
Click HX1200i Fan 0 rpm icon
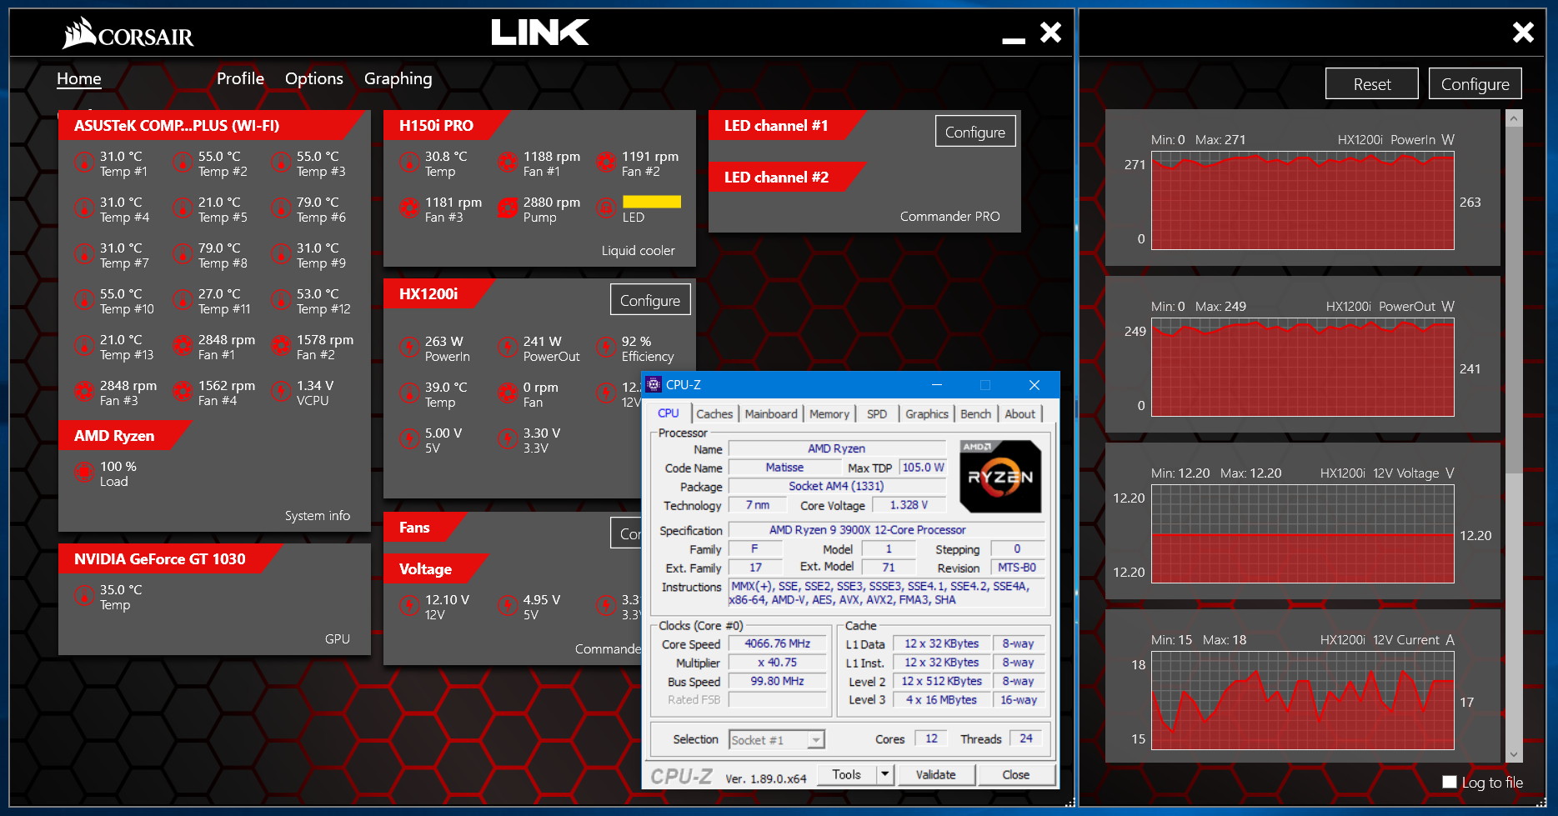508,393
